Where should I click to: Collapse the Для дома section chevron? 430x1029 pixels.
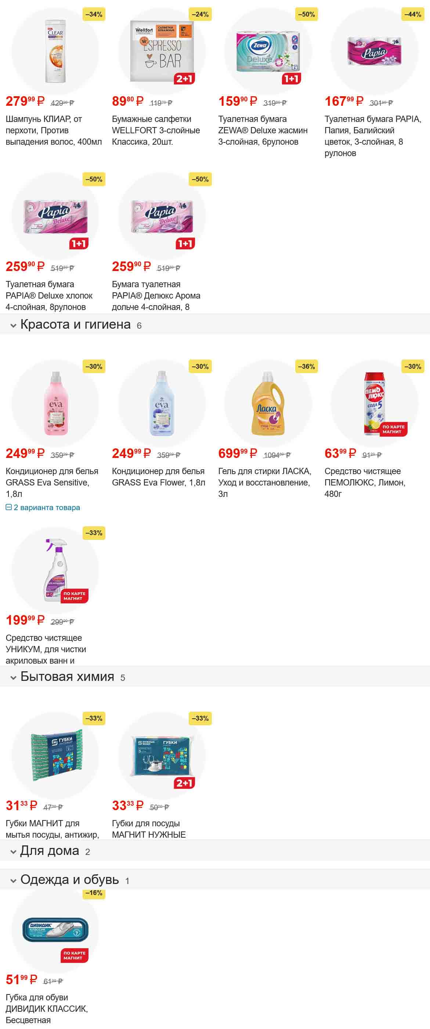click(13, 852)
